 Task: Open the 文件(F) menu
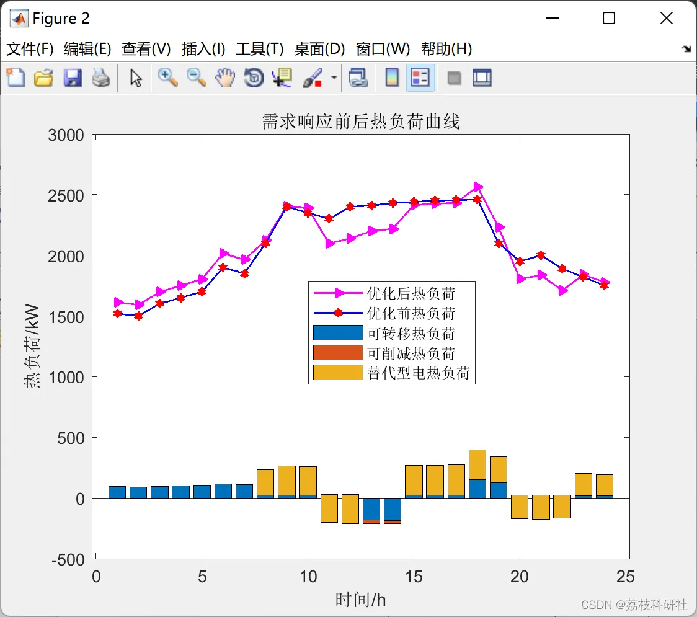point(30,49)
